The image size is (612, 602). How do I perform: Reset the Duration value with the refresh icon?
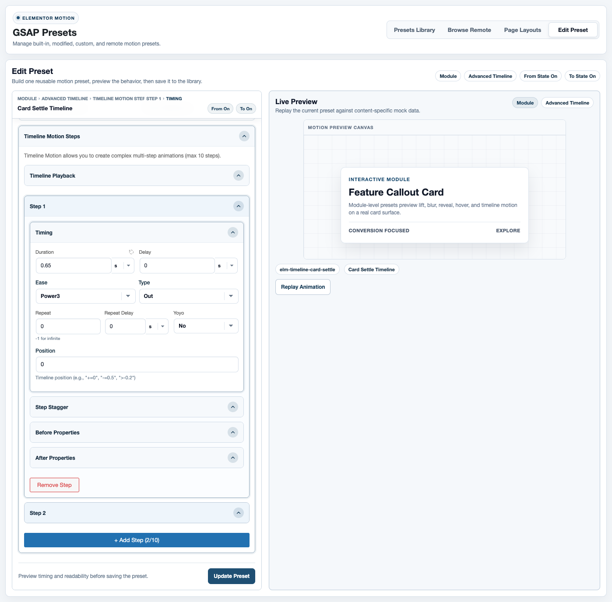(131, 252)
